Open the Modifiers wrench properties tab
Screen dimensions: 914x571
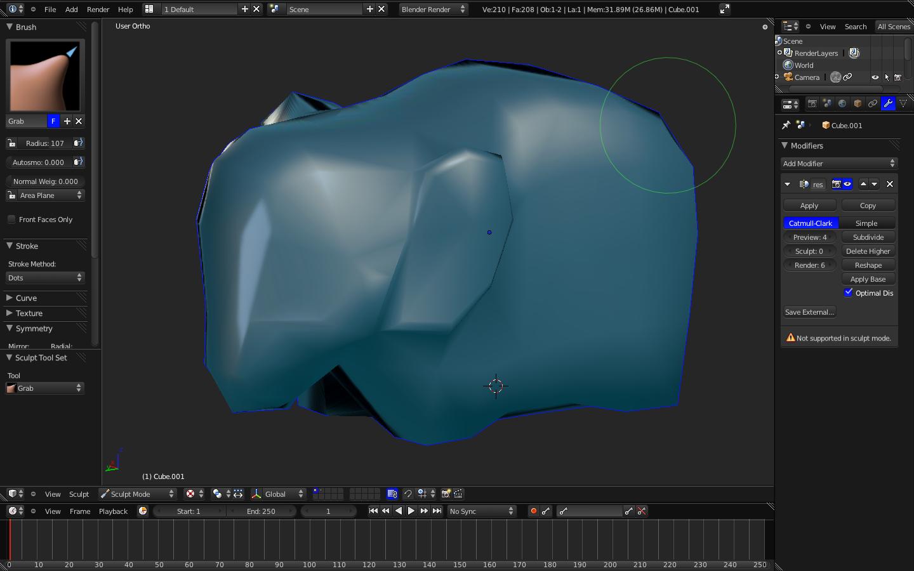tap(888, 103)
